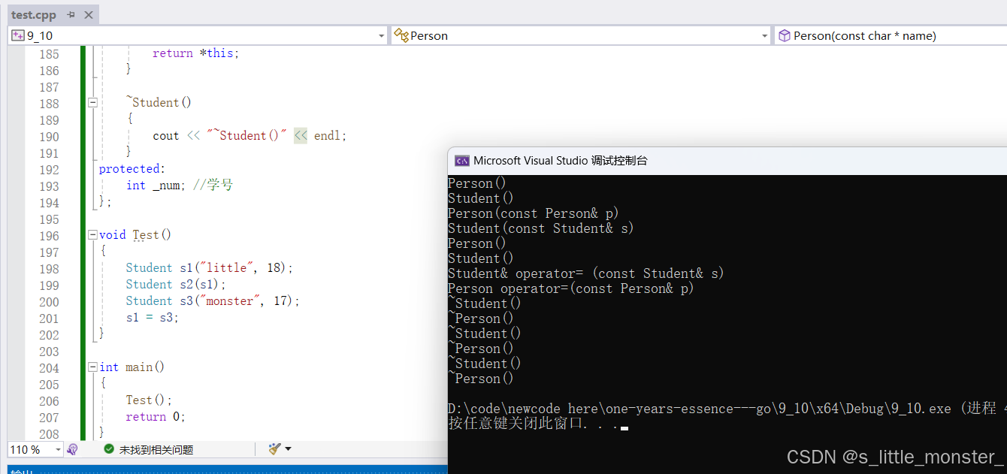Click the line Student s3("monster", 17);

(213, 301)
